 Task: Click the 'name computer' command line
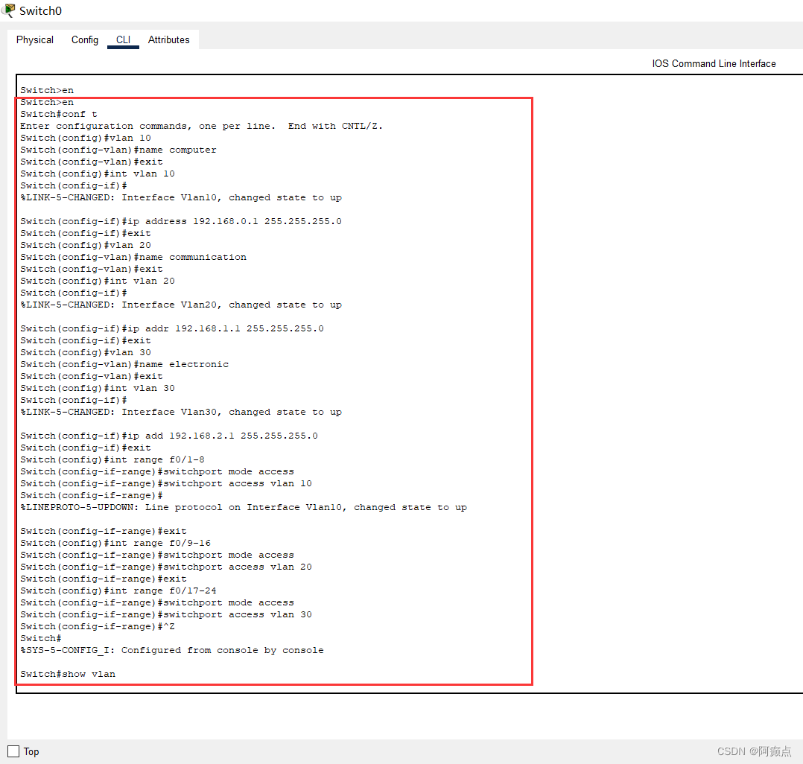click(x=118, y=150)
